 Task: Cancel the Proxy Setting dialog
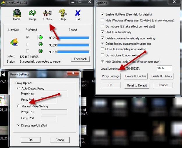click(x=60, y=140)
